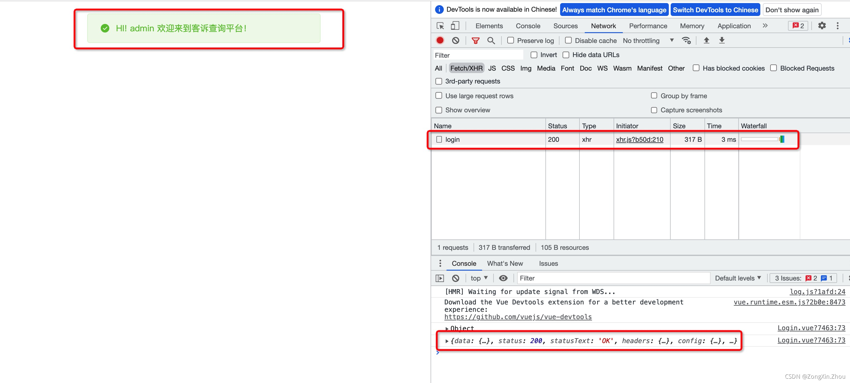Open DevTools settings gear

822,26
